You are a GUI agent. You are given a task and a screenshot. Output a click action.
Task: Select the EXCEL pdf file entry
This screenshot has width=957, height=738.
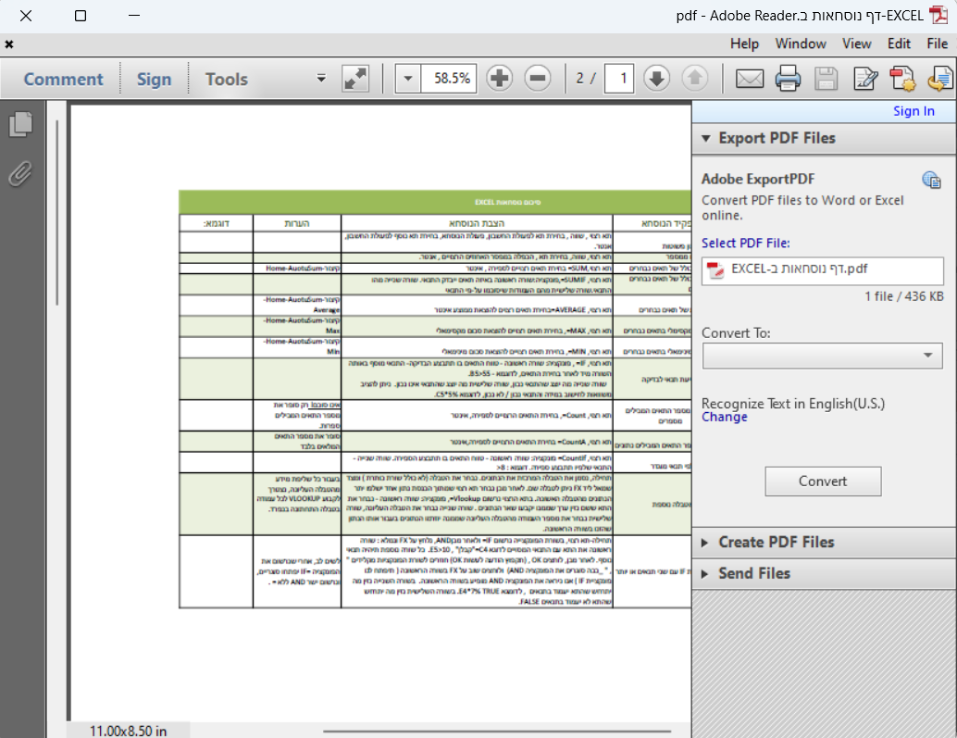[x=823, y=270]
